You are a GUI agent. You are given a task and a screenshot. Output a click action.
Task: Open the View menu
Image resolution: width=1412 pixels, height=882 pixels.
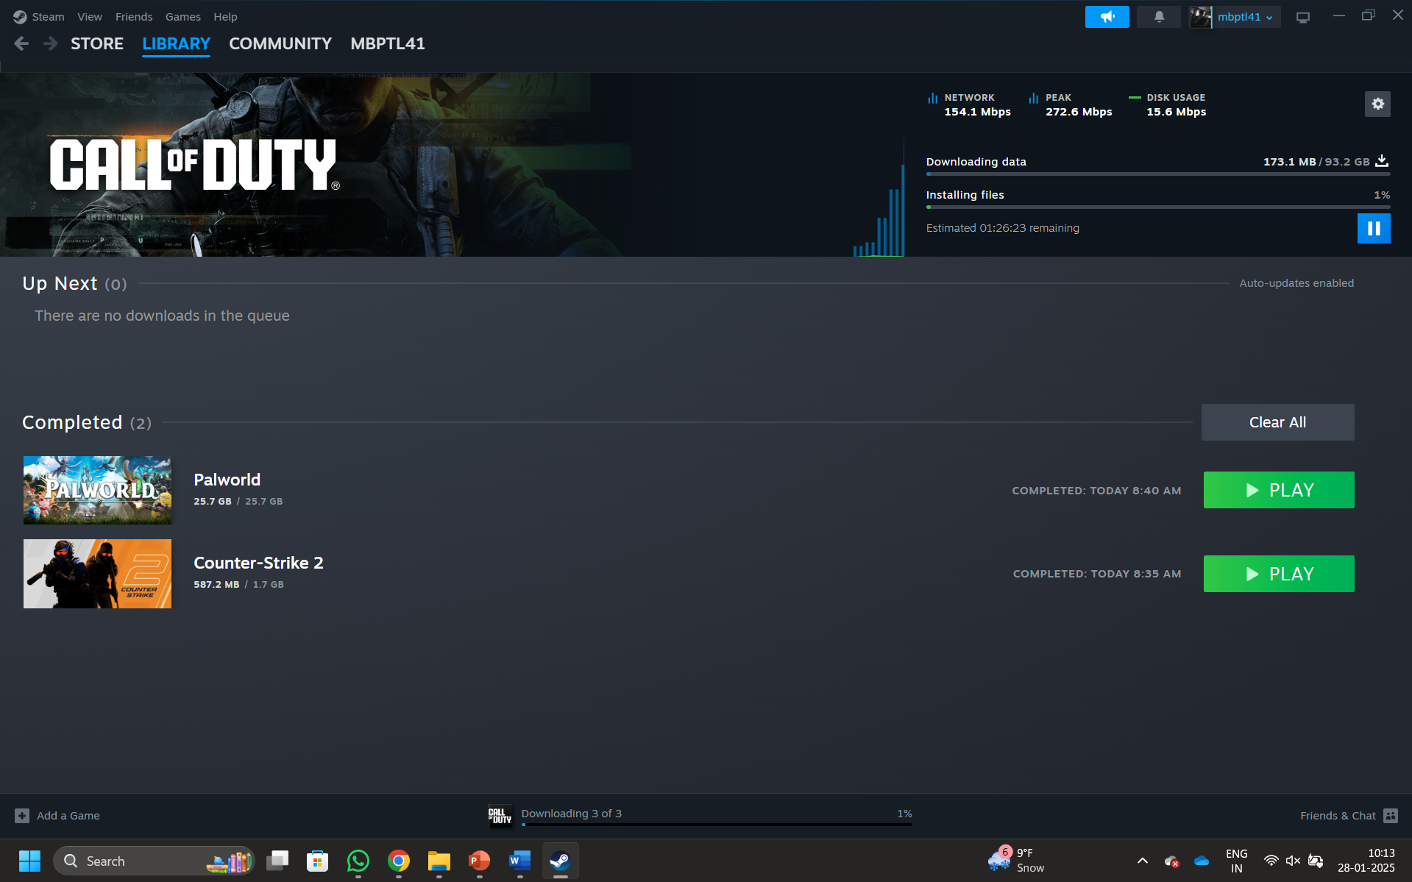click(x=90, y=17)
